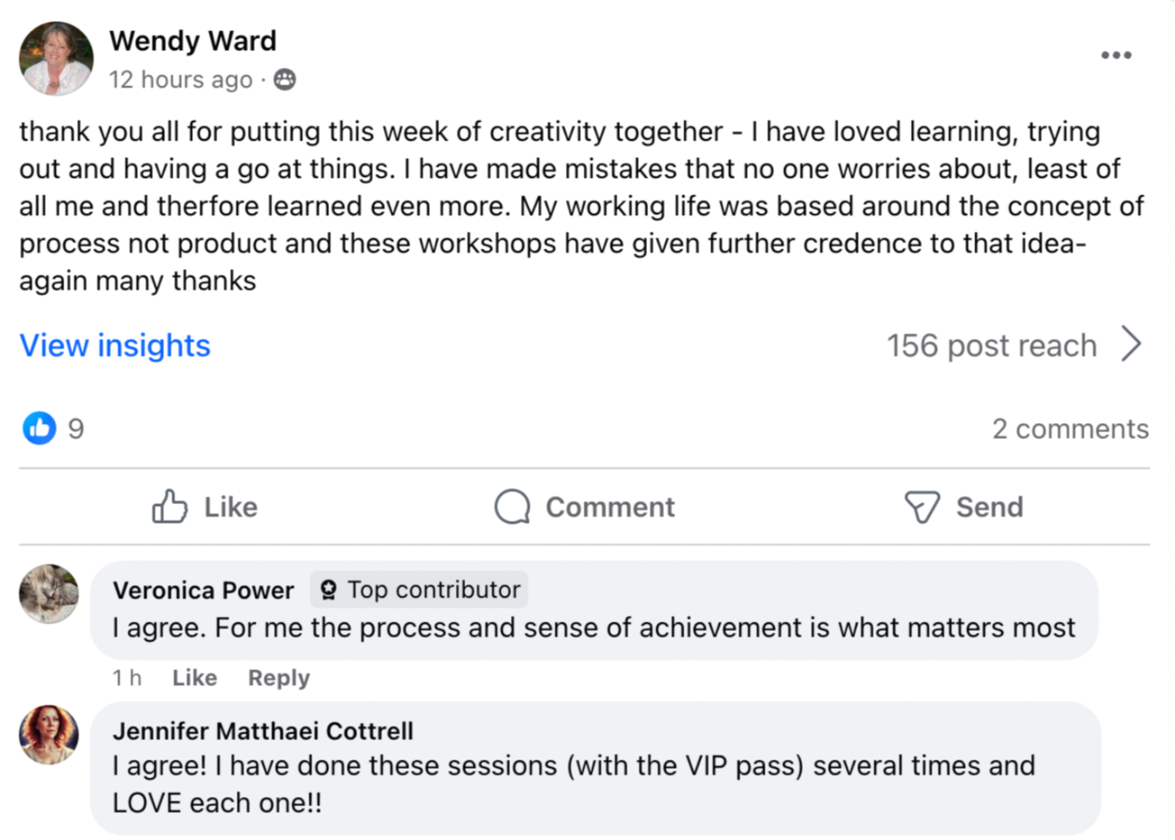This screenshot has width=1175, height=840.
Task: Open the three-dot post options menu
Action: (x=1116, y=56)
